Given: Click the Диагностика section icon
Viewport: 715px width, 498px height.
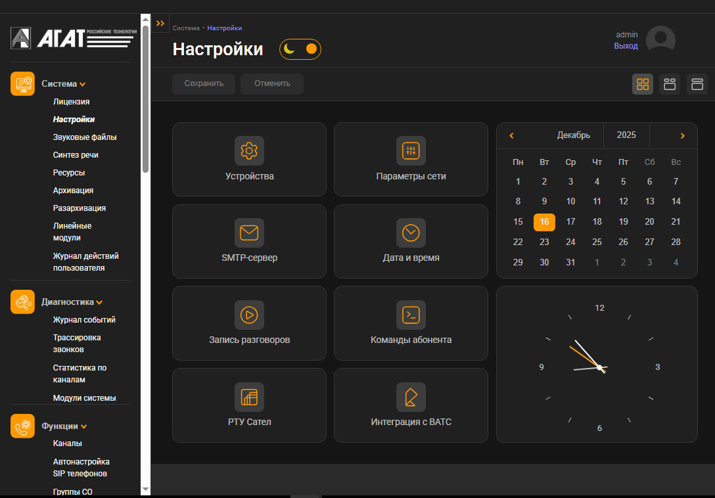Looking at the screenshot, I should (x=22, y=302).
